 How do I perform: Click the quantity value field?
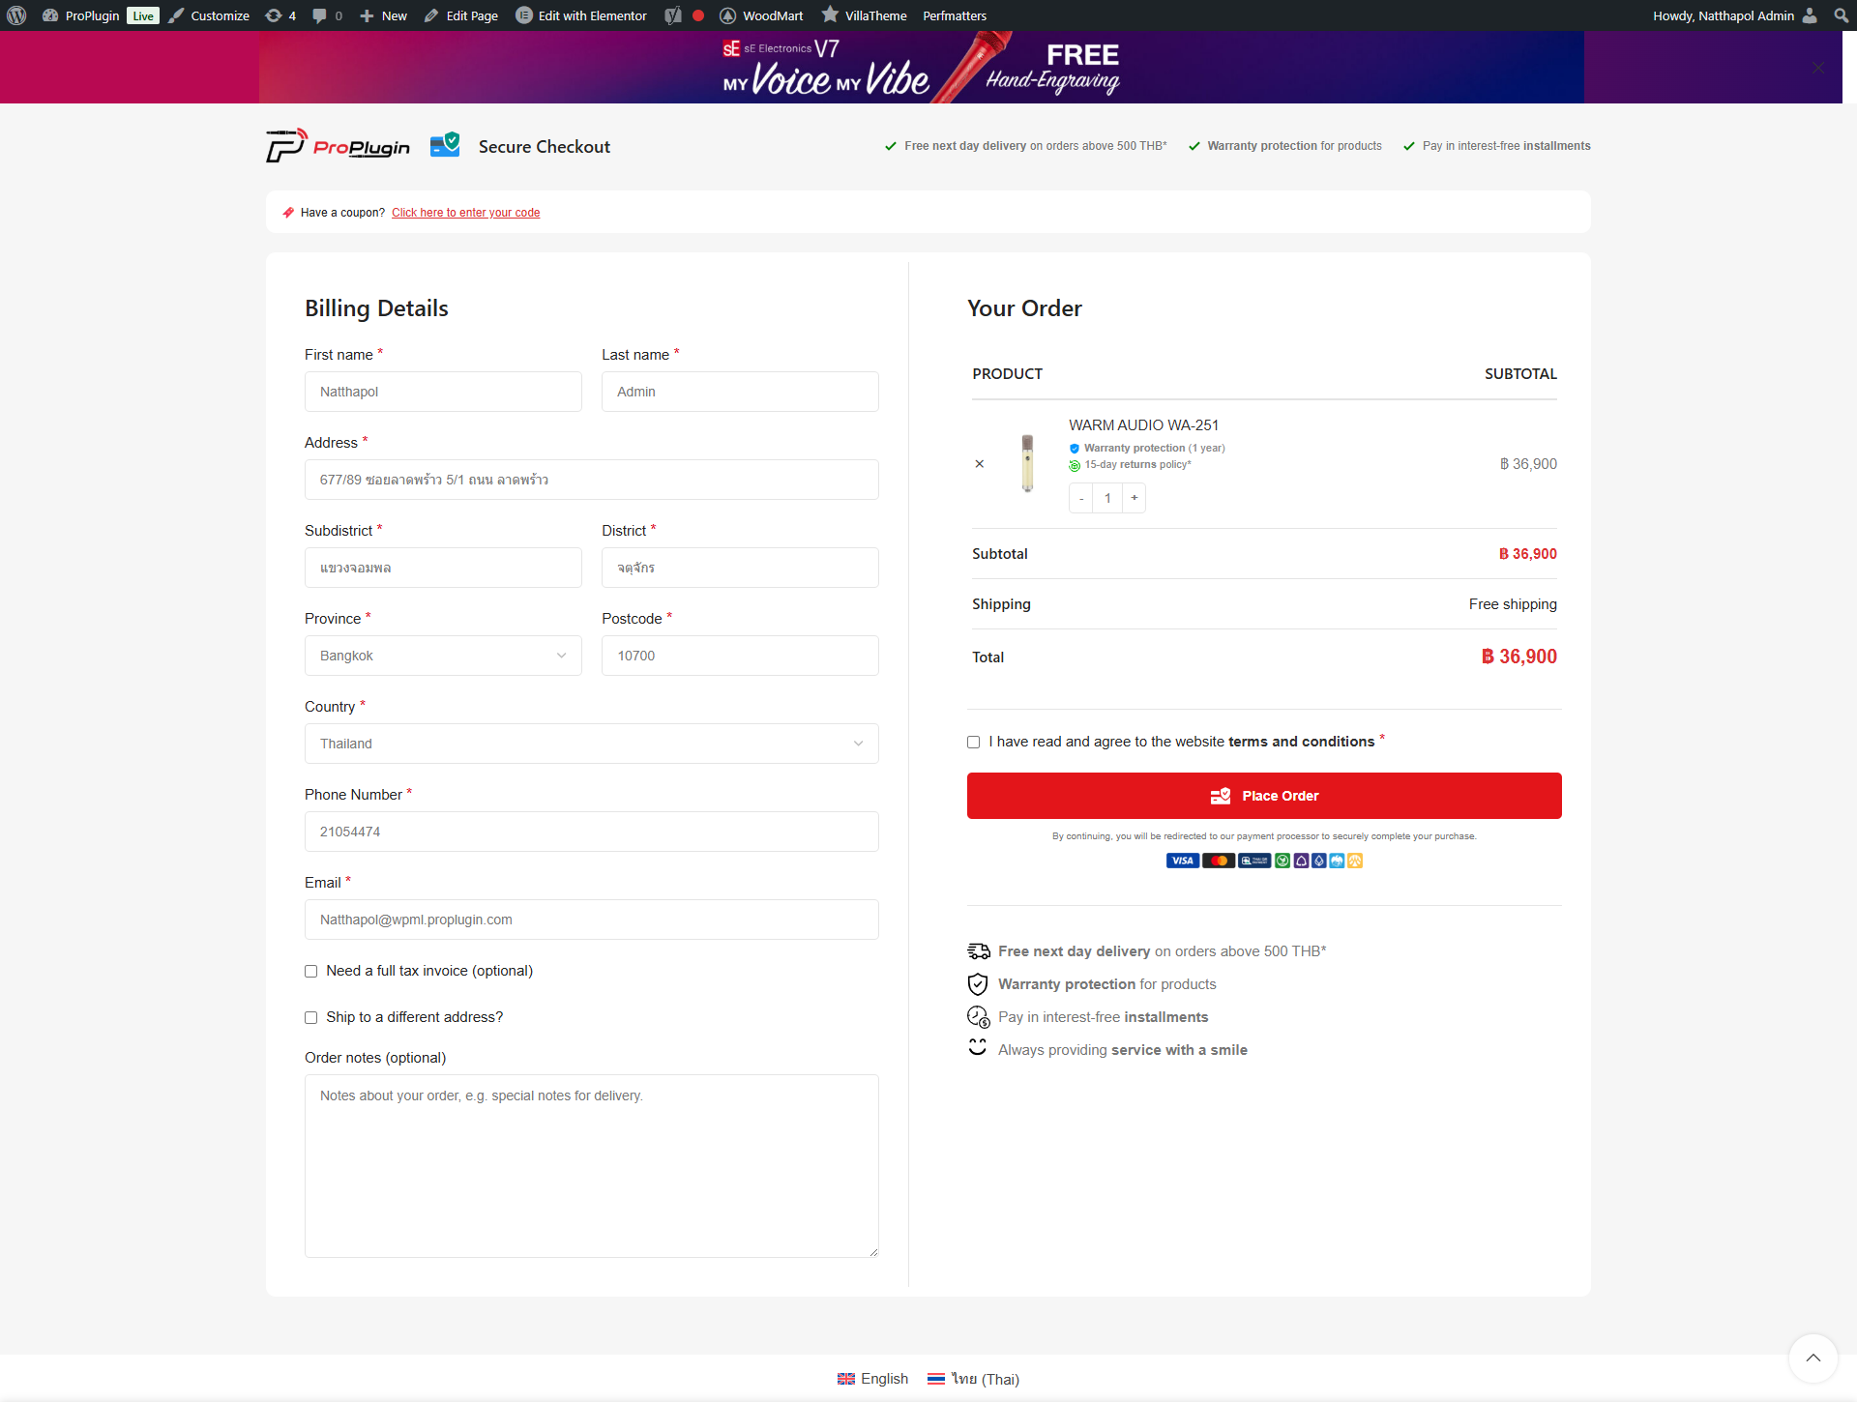pyautogui.click(x=1107, y=498)
